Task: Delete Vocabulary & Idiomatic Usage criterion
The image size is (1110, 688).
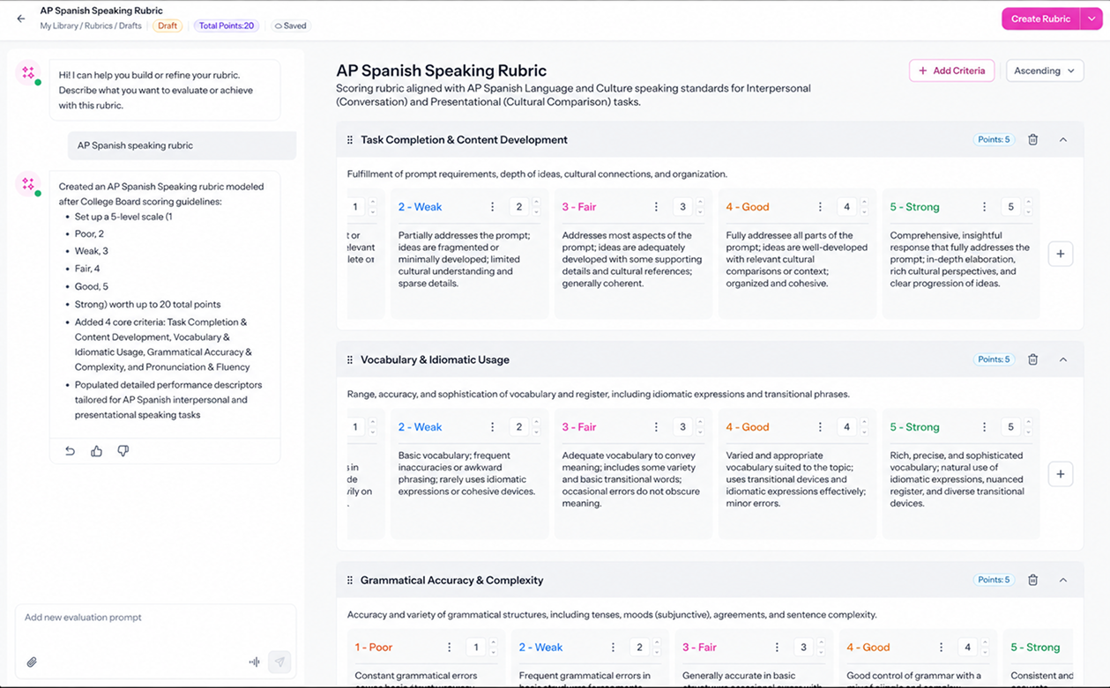Action: (x=1032, y=359)
